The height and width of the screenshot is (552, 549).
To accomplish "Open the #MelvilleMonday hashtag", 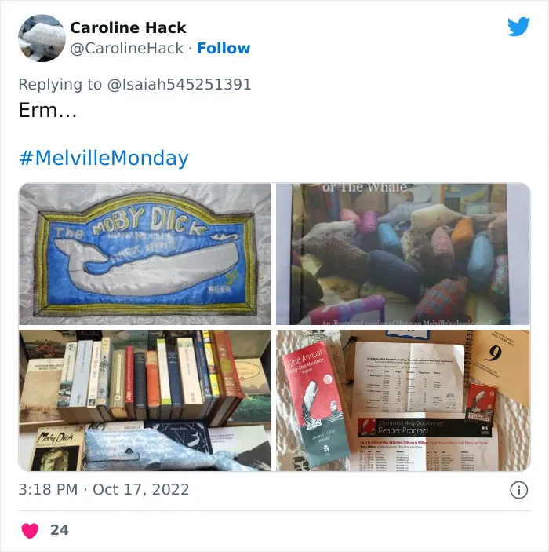I will click(x=104, y=158).
